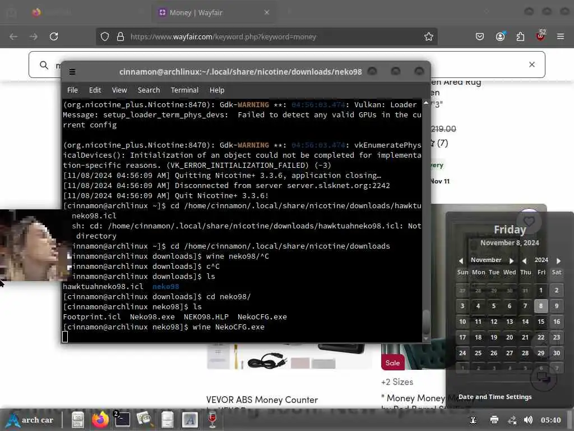Clear the Wayfair search box with X
The height and width of the screenshot is (431, 574).
pyautogui.click(x=532, y=65)
